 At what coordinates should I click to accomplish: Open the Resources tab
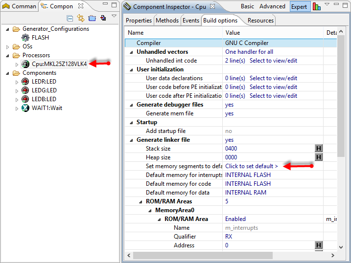point(260,21)
